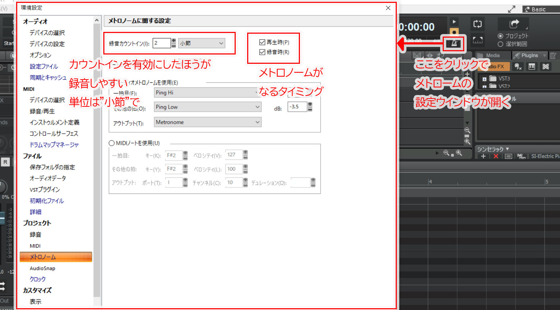Switch to the PlugIns tab
This screenshot has width=560, height=310.
pos(530,55)
